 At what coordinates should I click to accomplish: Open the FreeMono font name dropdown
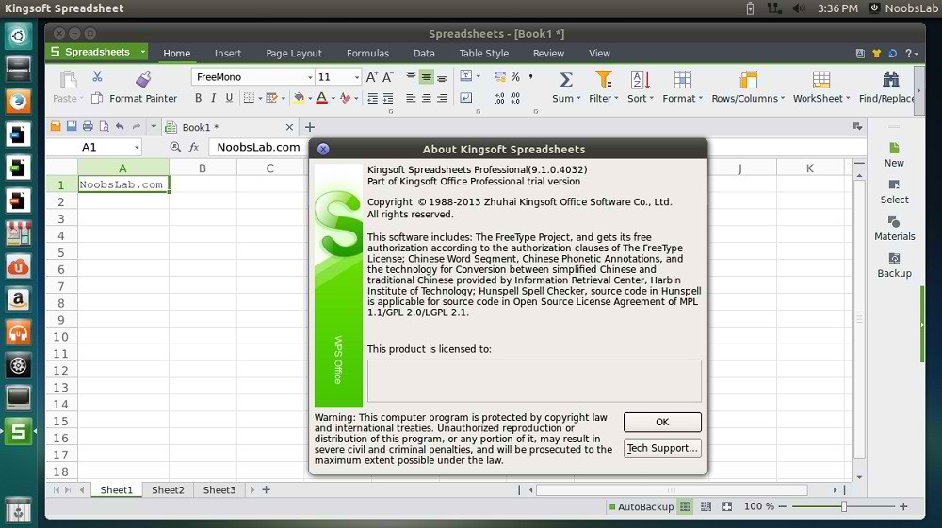pyautogui.click(x=310, y=77)
